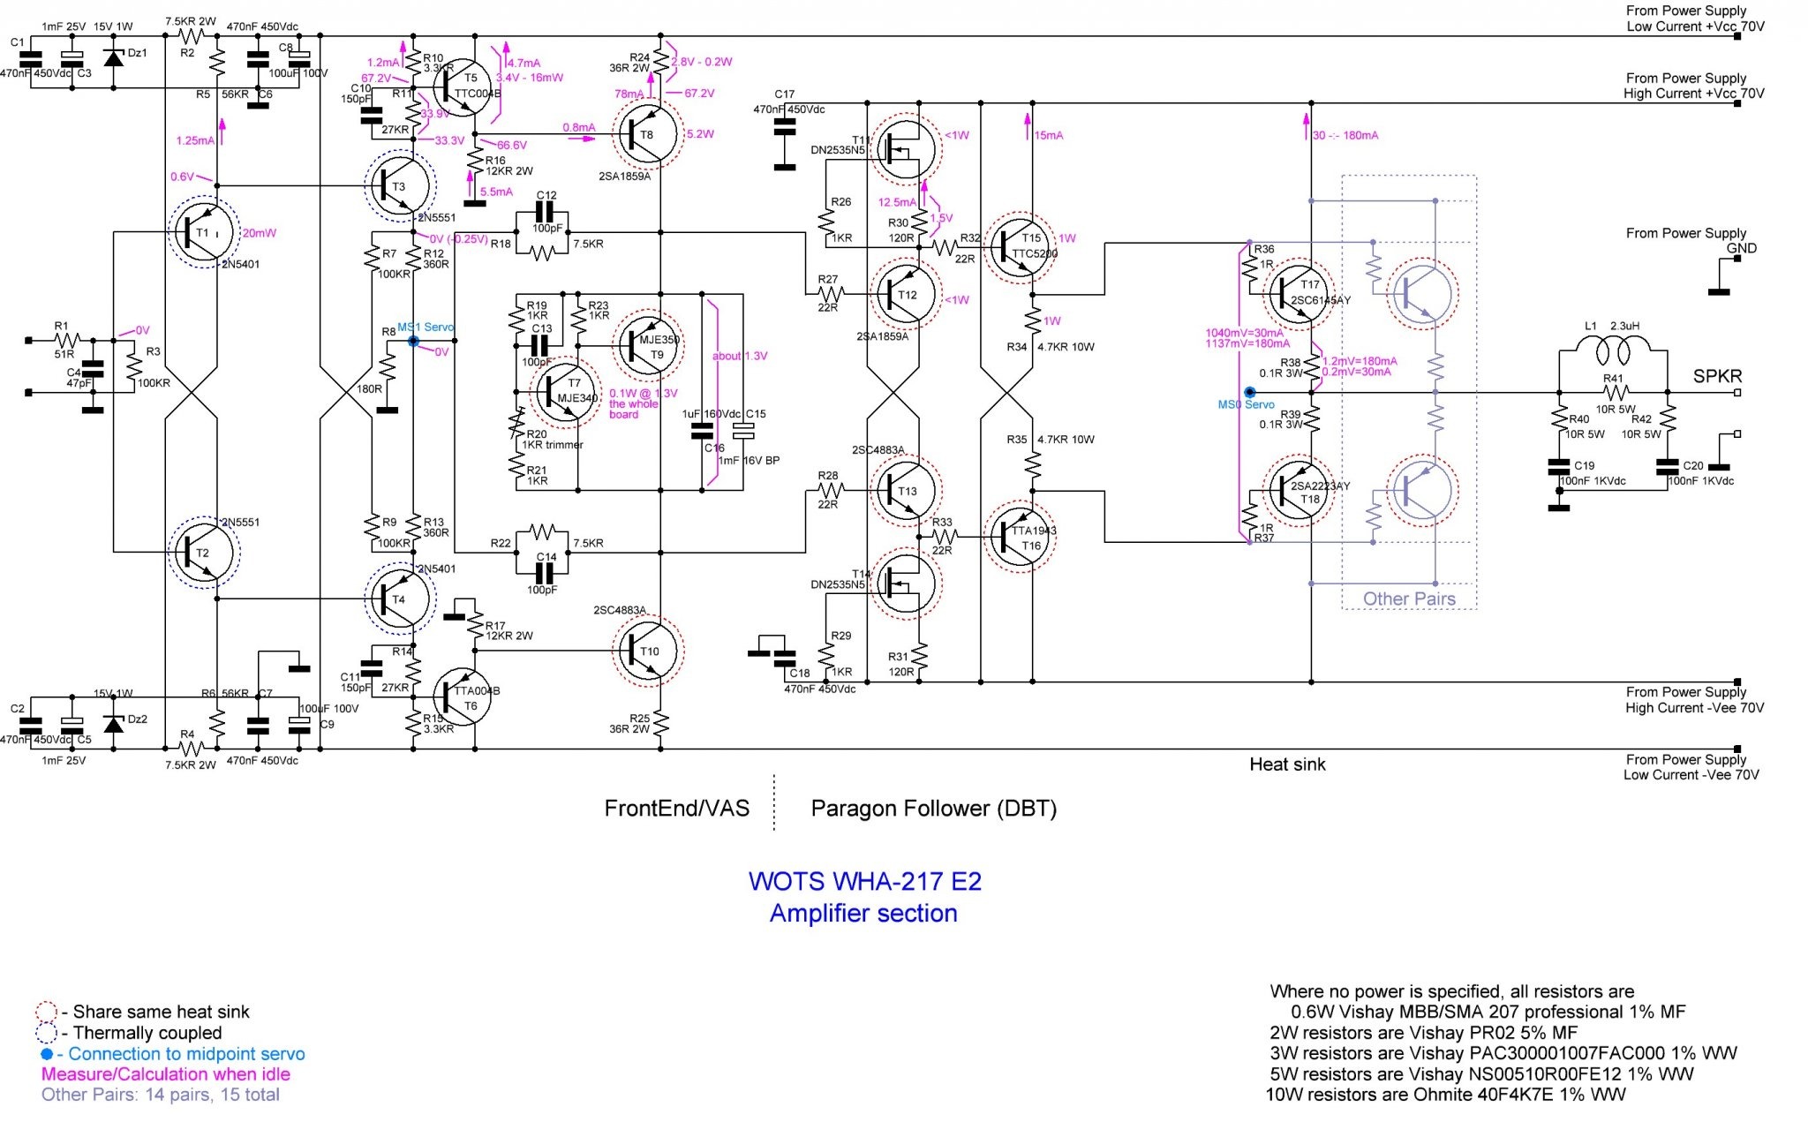Select the Other Pairs box label

(x=1409, y=599)
